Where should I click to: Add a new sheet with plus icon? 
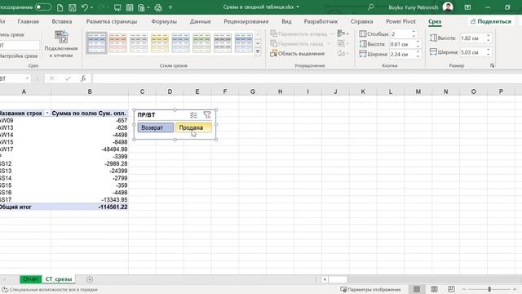90,279
